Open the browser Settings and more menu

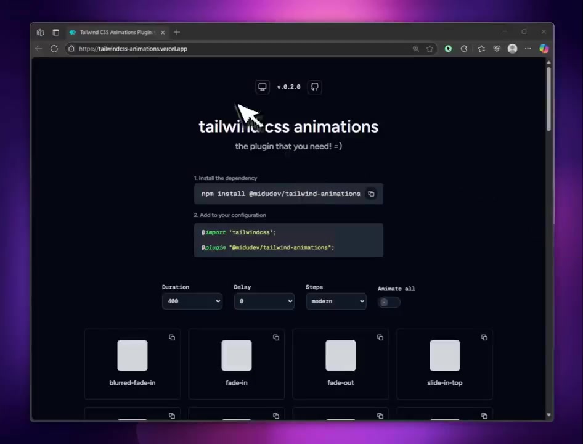[x=528, y=49]
